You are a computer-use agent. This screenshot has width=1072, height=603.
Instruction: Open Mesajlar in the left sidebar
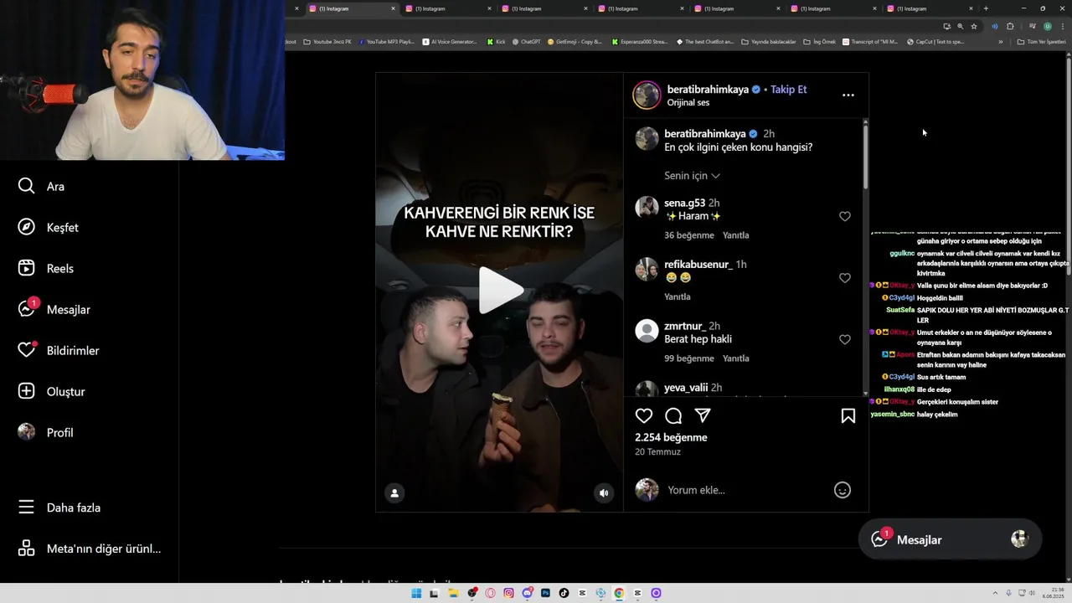coord(54,309)
